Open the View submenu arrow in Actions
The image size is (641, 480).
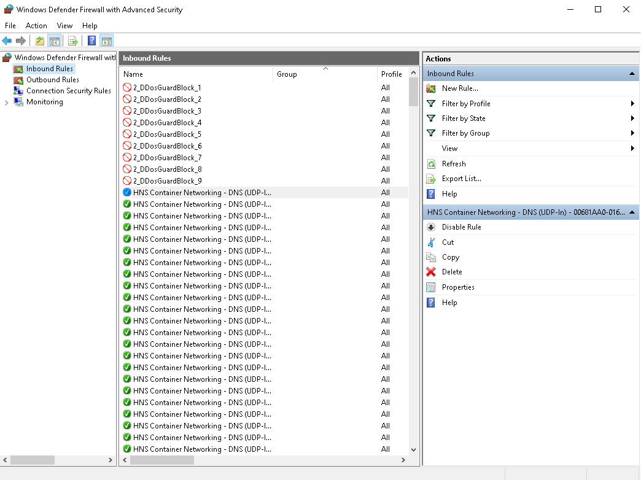(x=632, y=149)
